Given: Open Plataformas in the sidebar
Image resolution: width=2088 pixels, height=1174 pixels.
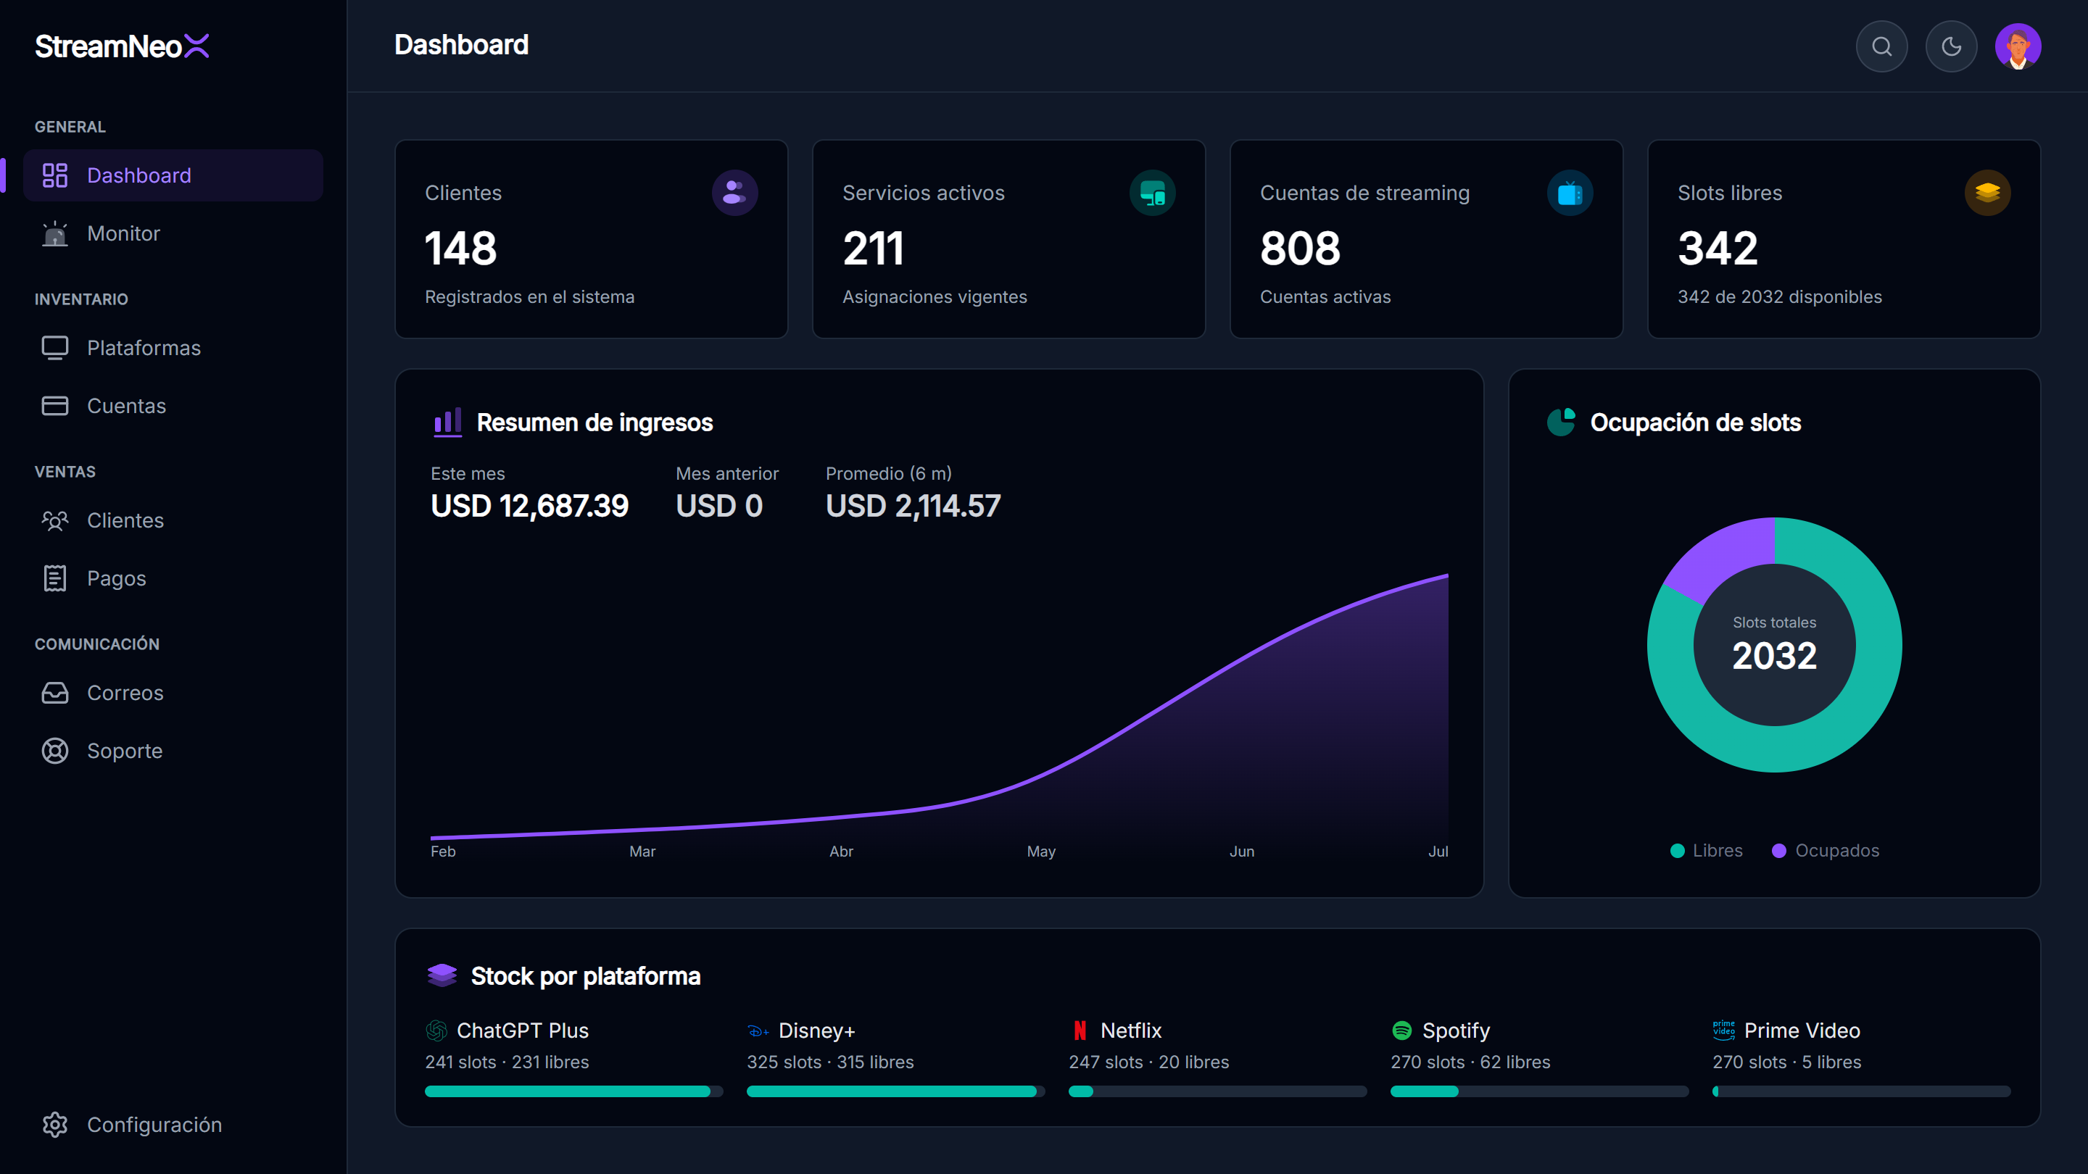Looking at the screenshot, I should pyautogui.click(x=173, y=348).
